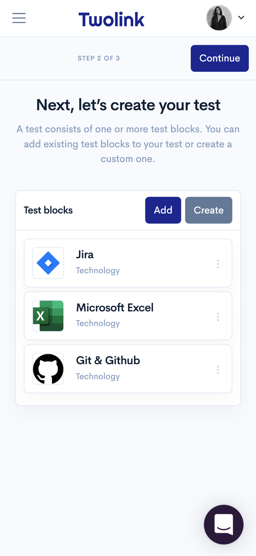256x556 pixels.
Task: Click the Add test block button
Action: tap(163, 210)
